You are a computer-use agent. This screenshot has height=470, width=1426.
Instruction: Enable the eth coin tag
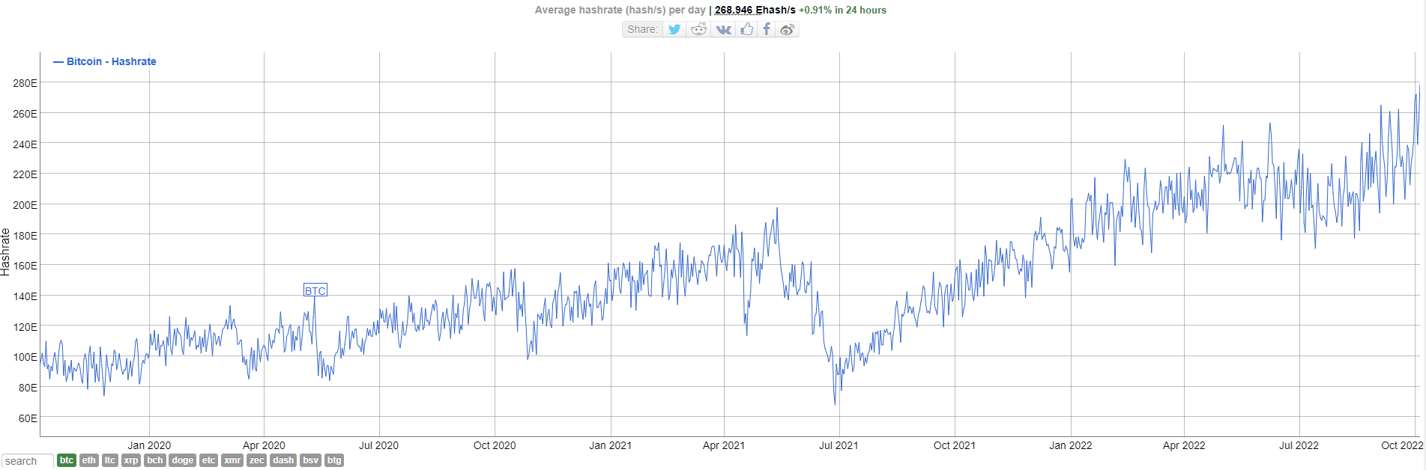click(x=89, y=460)
